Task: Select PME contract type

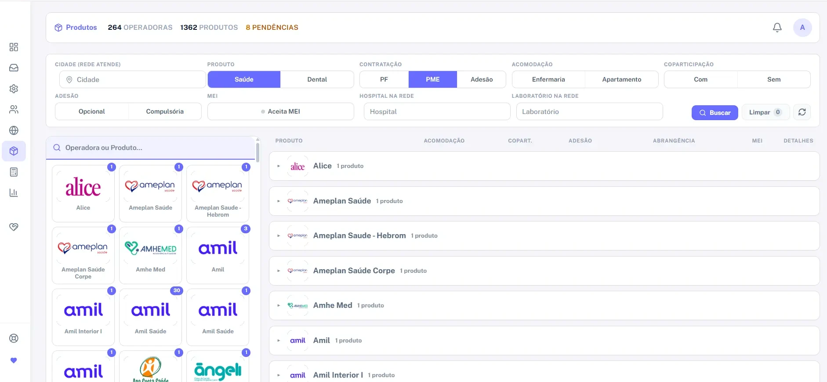Action: click(x=433, y=79)
